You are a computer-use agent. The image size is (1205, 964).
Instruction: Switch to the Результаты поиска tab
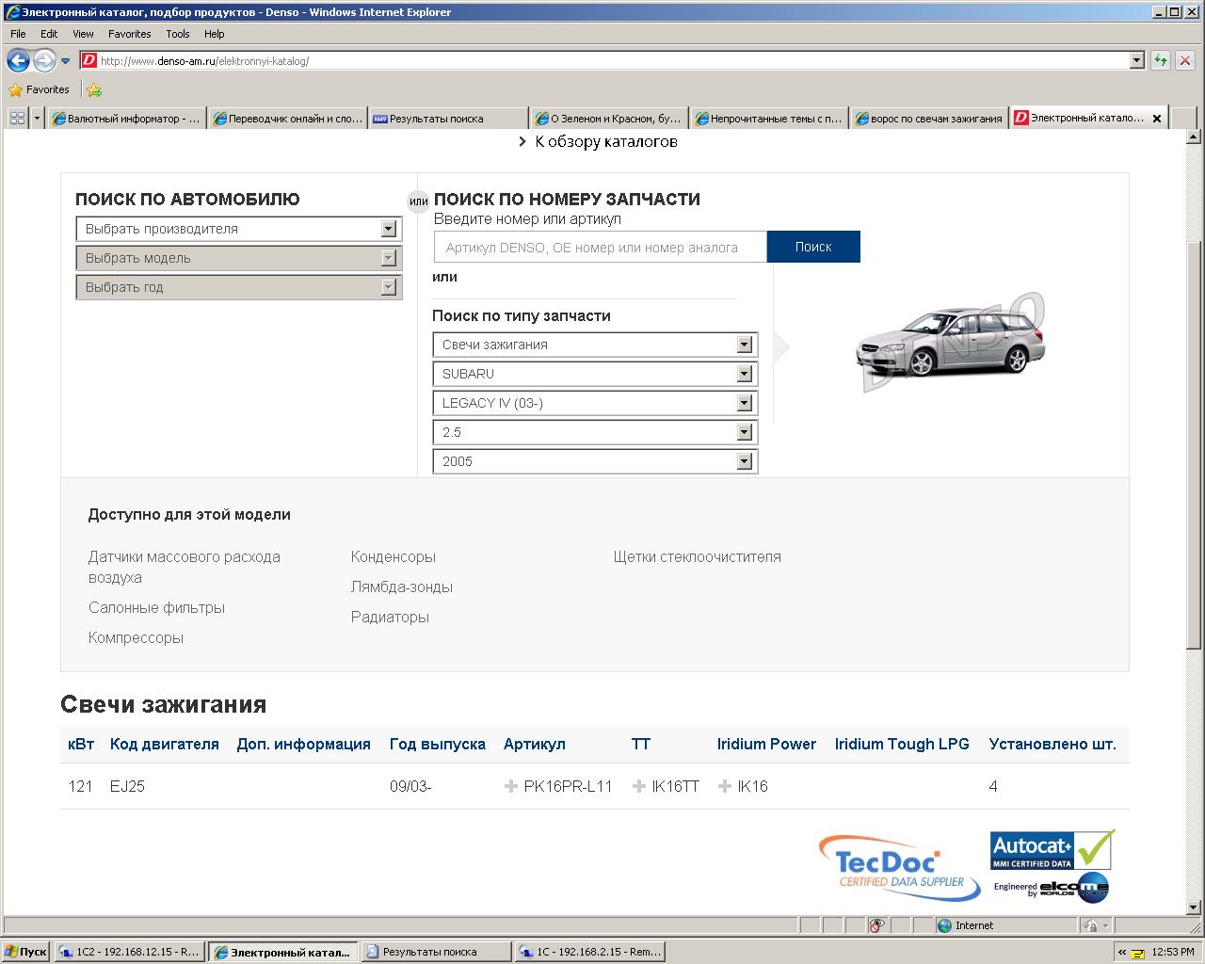(x=447, y=119)
